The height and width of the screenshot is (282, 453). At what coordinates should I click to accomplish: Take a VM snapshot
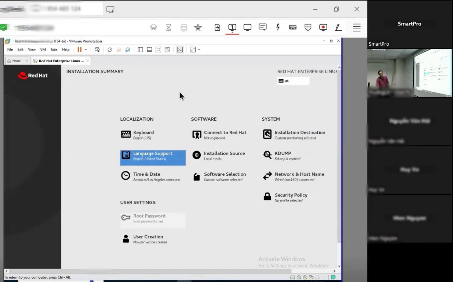[110, 50]
